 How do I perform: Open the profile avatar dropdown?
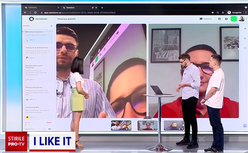[242, 19]
